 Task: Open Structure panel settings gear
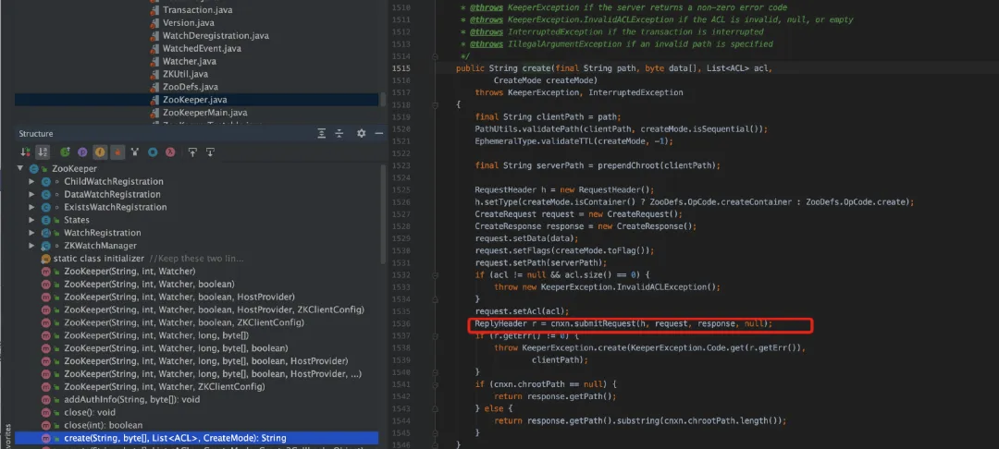pyautogui.click(x=362, y=134)
